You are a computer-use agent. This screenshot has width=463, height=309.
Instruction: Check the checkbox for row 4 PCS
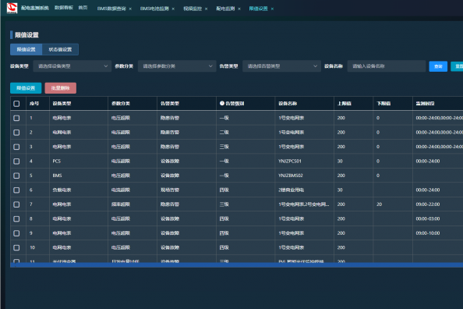click(16, 162)
